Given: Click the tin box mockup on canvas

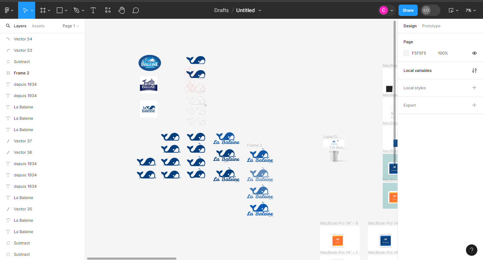Looking at the screenshot, I should coord(334,156).
